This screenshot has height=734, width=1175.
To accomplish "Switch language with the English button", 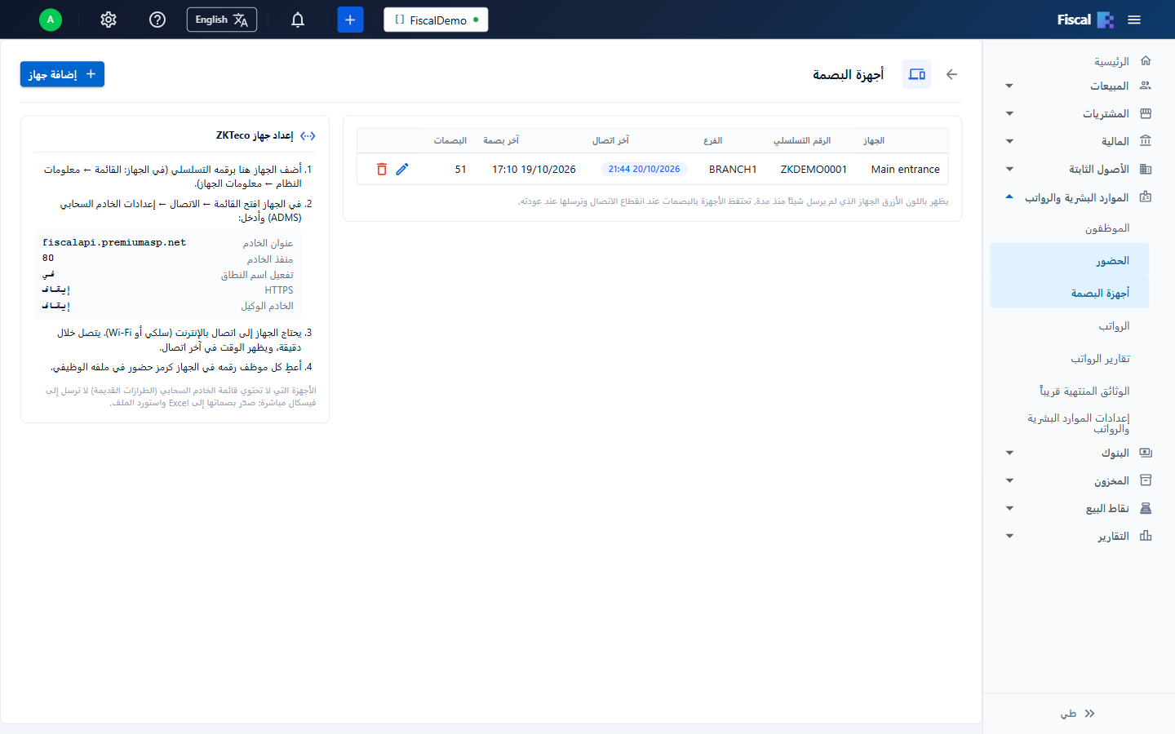I will click(x=222, y=20).
